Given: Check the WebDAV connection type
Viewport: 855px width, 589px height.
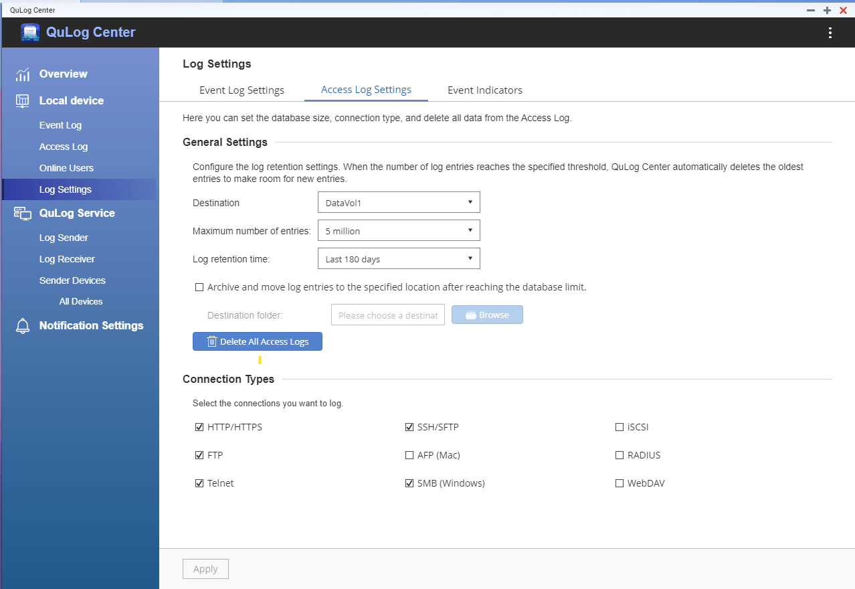Looking at the screenshot, I should pyautogui.click(x=620, y=483).
